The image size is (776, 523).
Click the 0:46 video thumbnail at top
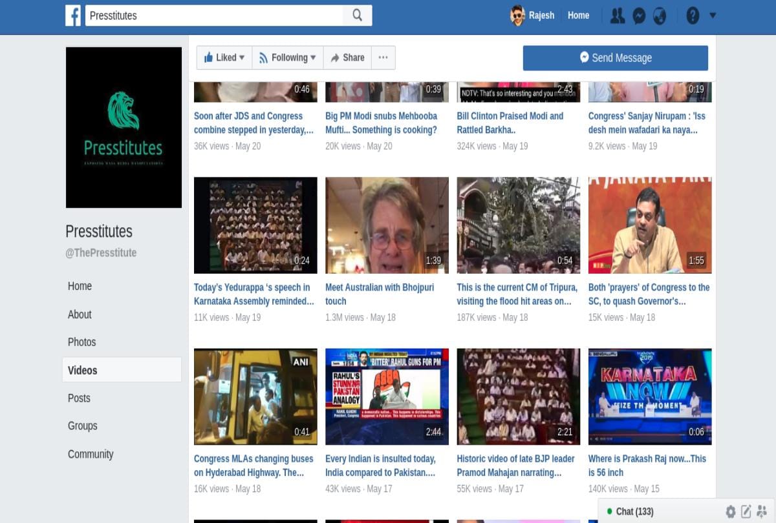[255, 92]
